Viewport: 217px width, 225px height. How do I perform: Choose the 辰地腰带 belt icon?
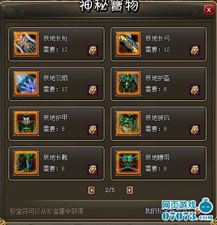pos(128,163)
